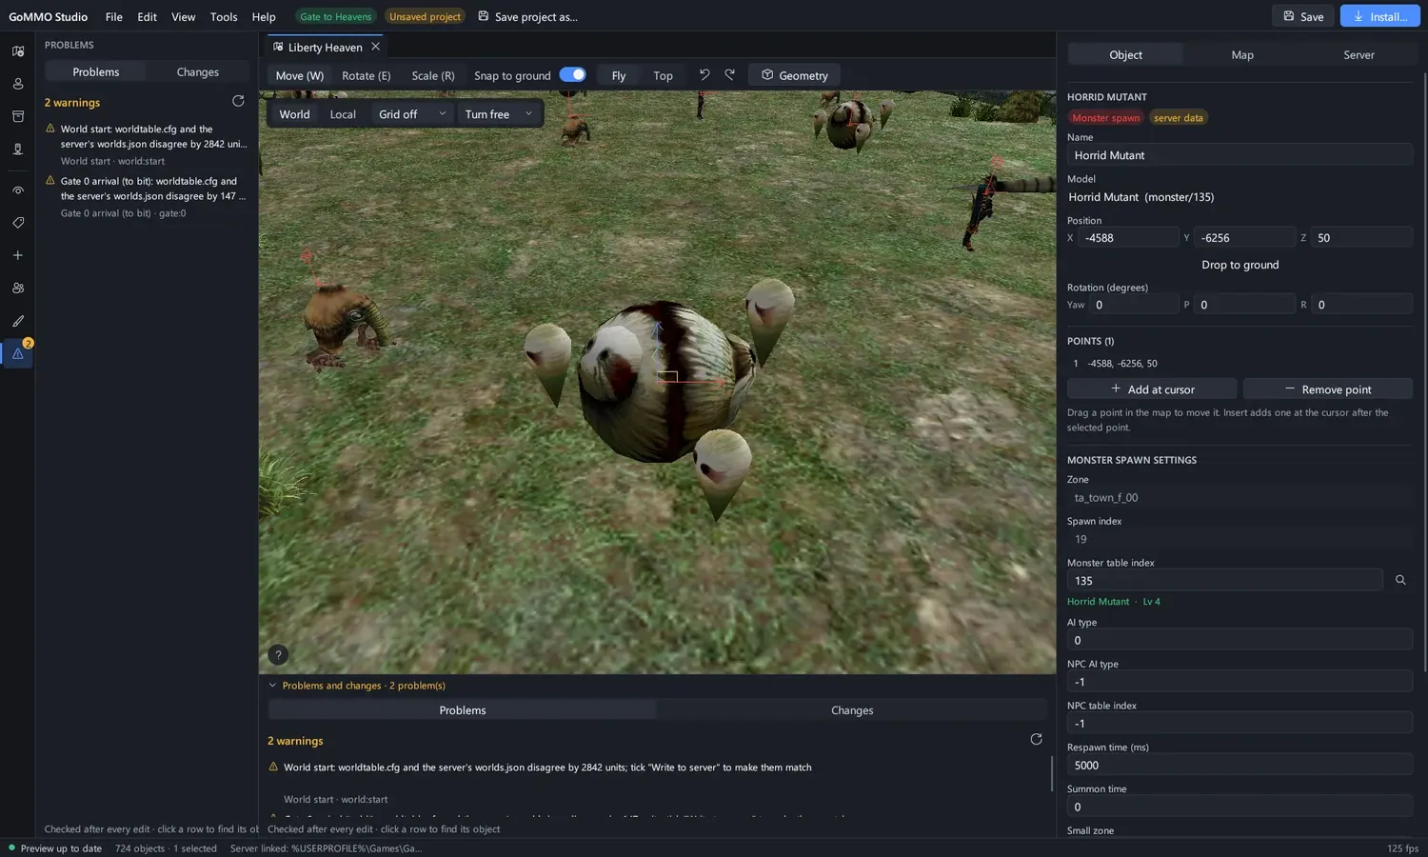Click Add at cursor button
The height and width of the screenshot is (857, 1428).
tap(1152, 389)
